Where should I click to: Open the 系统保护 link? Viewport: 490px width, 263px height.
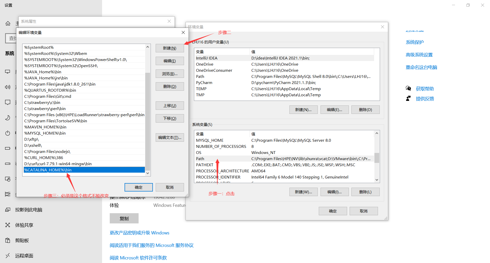pos(415,42)
